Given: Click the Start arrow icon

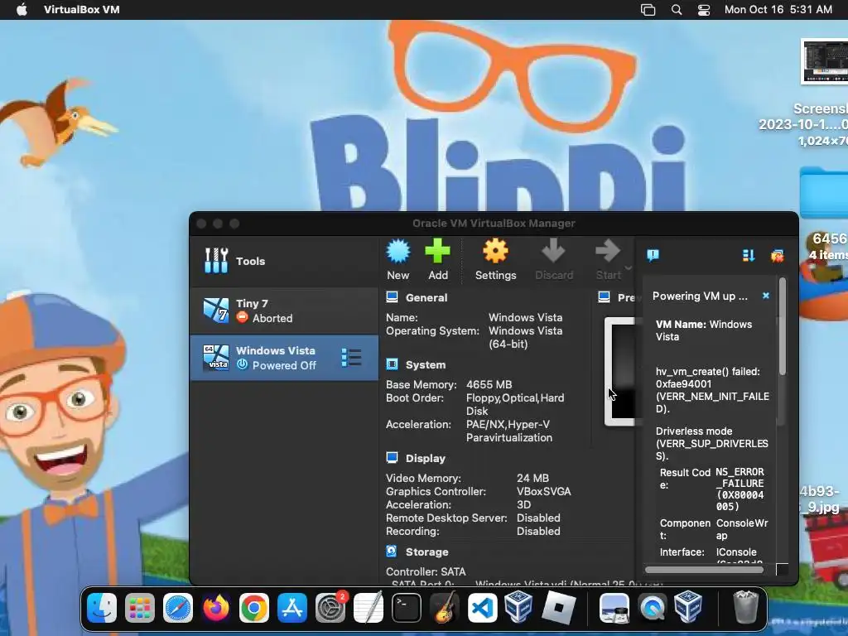Looking at the screenshot, I should pos(607,252).
